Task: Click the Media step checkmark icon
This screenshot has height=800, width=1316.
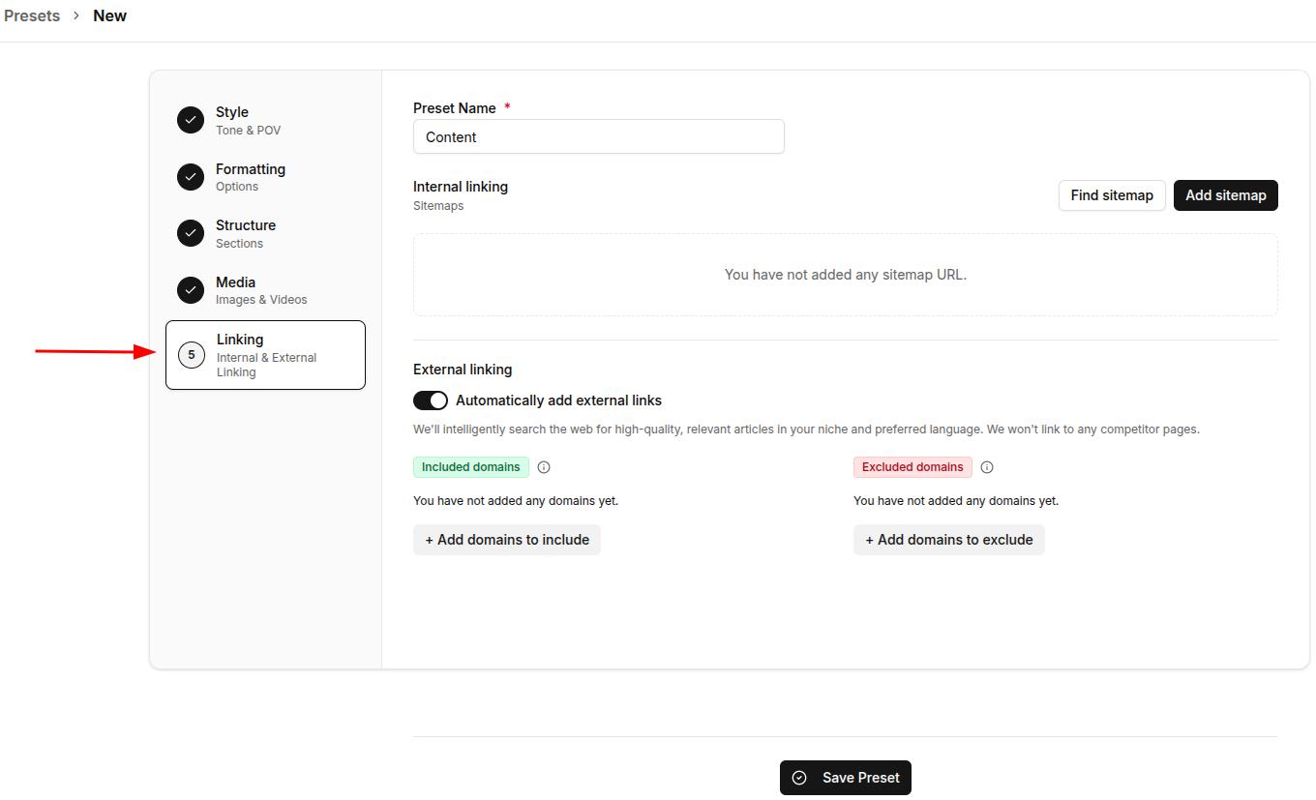Action: [x=191, y=289]
